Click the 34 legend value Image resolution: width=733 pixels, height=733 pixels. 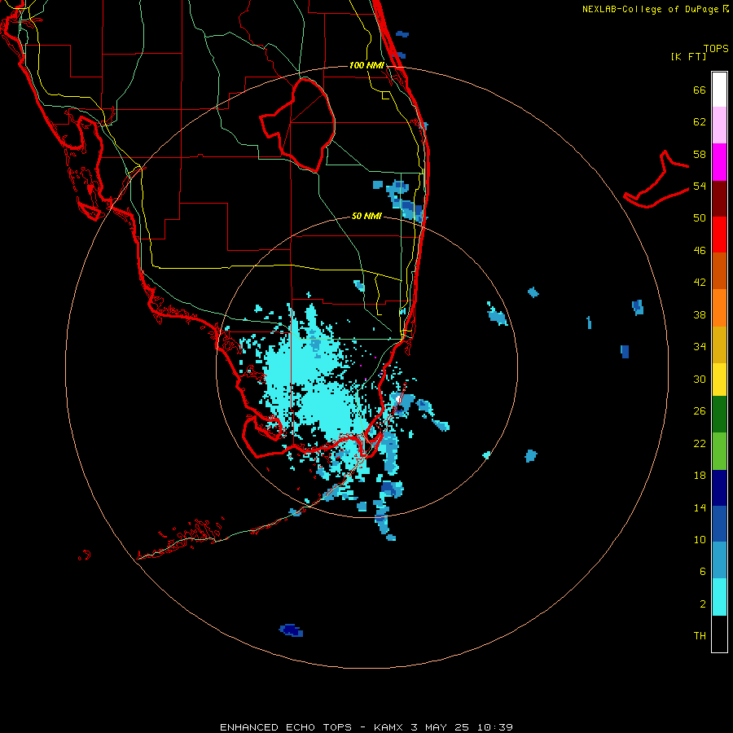(x=700, y=347)
